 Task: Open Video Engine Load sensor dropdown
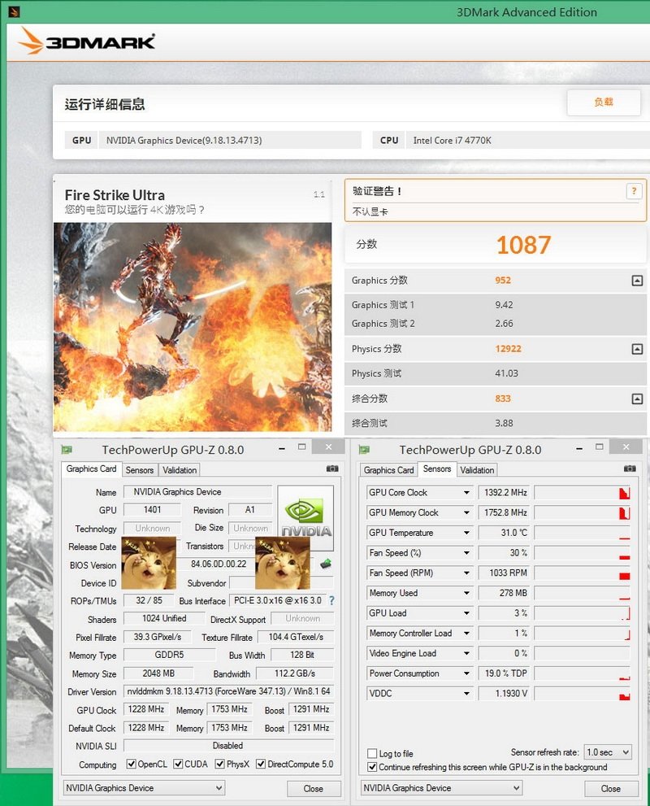point(466,653)
